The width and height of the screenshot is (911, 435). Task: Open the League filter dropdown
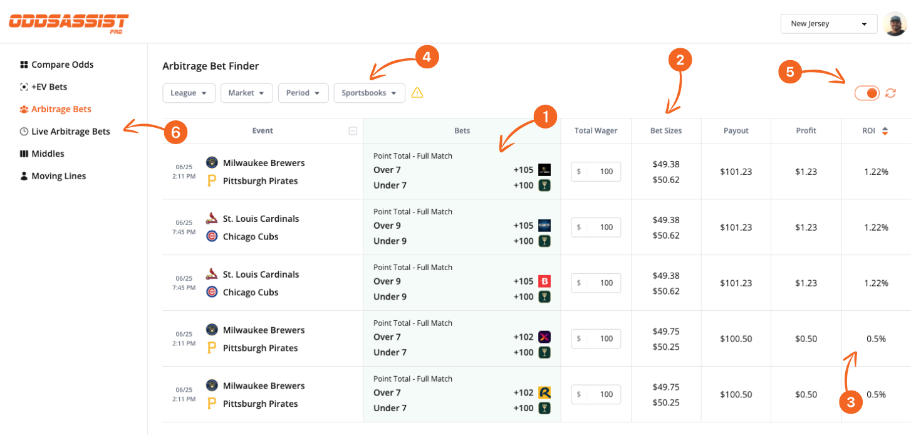[x=189, y=92]
